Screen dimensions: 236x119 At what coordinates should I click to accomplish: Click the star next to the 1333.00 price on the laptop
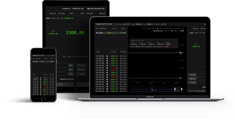pyautogui.click(x=107, y=84)
